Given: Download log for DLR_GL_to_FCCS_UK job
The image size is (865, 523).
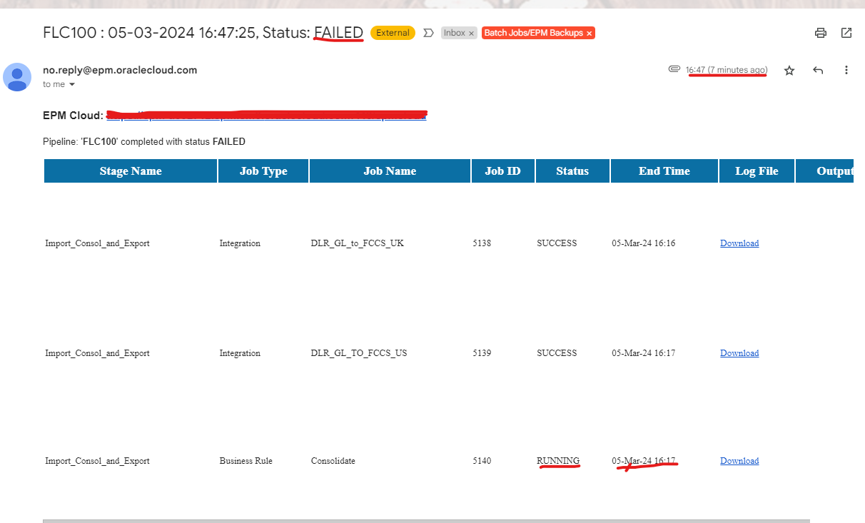Looking at the screenshot, I should pyautogui.click(x=739, y=243).
